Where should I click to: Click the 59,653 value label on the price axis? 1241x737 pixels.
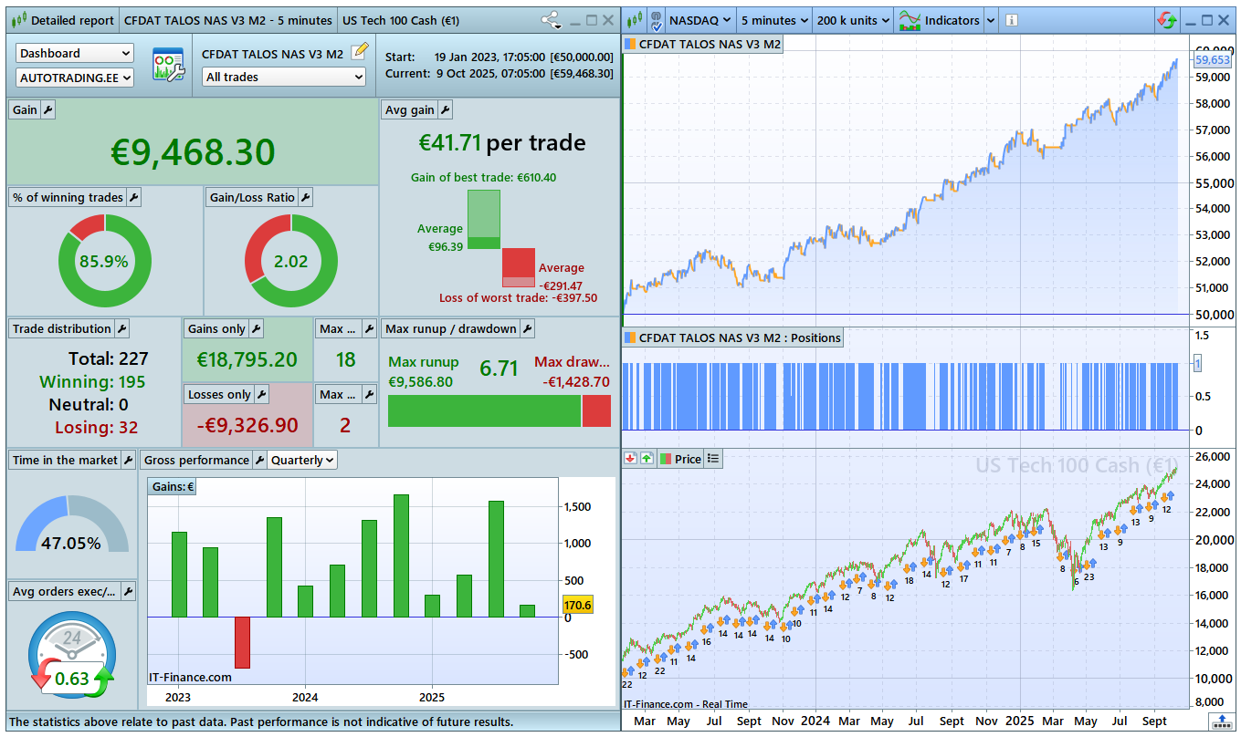point(1213,60)
